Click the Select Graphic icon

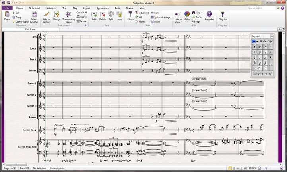[x=34, y=14]
